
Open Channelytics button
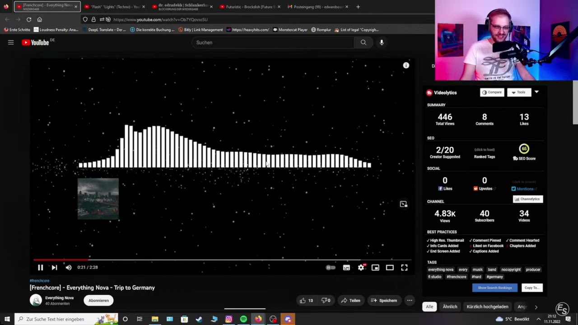(528, 199)
